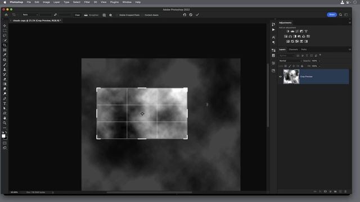360x202 pixels.
Task: Open the Fill value dropdown arrow
Action: [x=319, y=66]
